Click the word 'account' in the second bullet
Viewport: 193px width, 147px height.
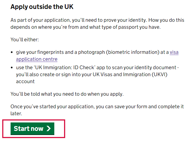tap(25, 81)
